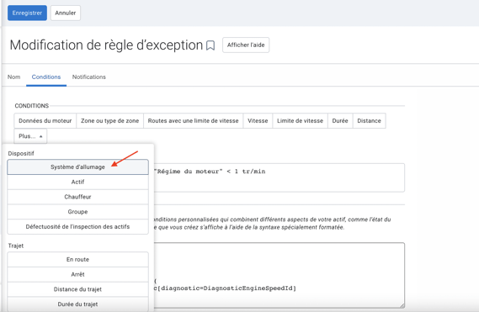Grab the text area resize handle

(402, 305)
